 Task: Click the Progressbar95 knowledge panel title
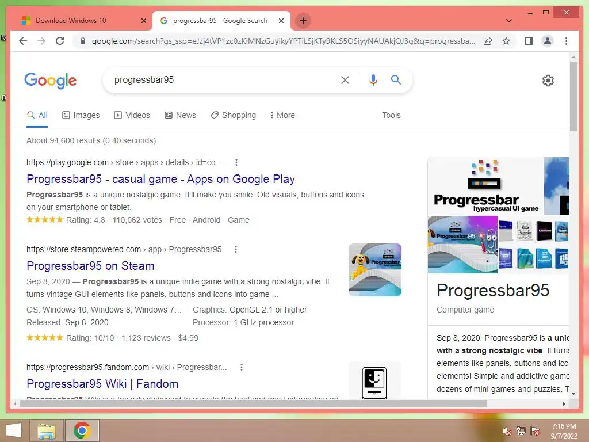493,291
